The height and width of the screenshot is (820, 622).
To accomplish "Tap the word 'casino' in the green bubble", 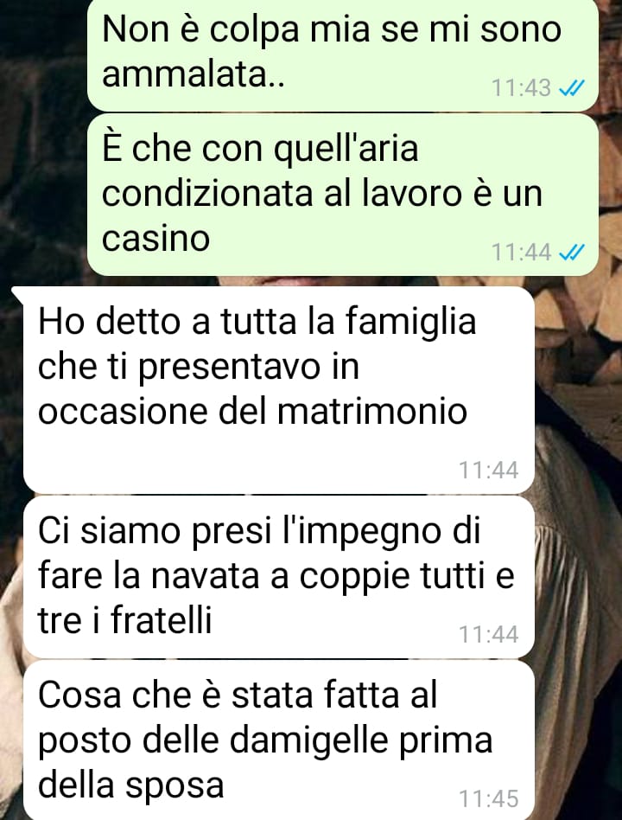I will pyautogui.click(x=155, y=240).
